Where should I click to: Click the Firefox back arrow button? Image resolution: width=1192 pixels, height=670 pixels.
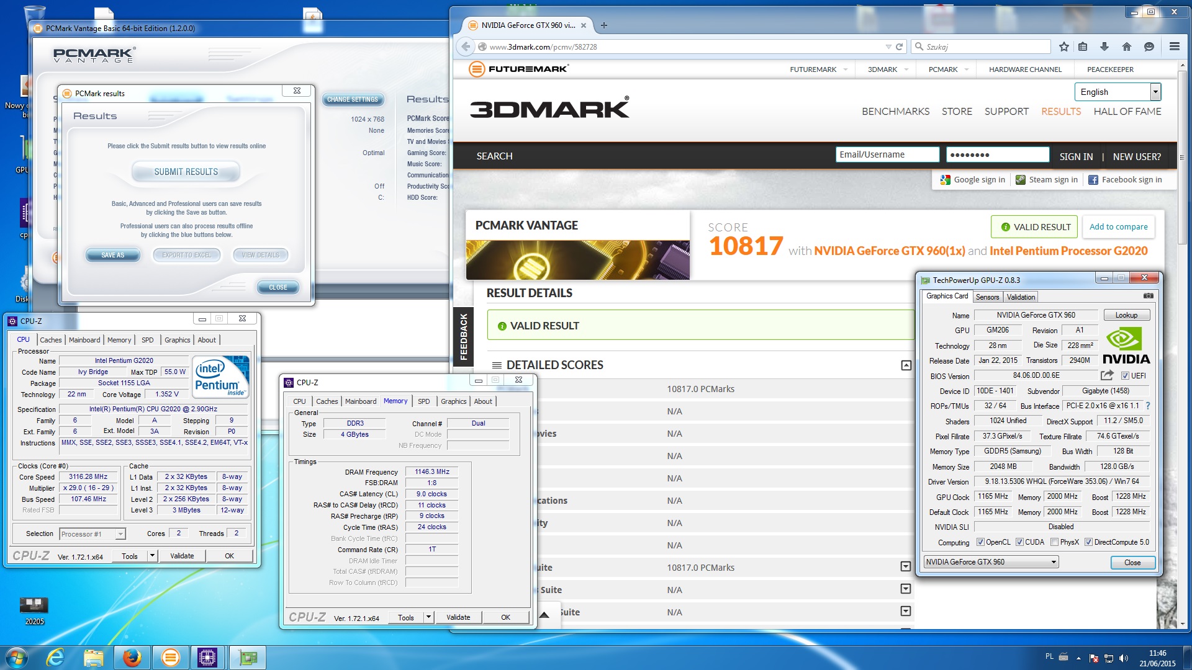[466, 47]
